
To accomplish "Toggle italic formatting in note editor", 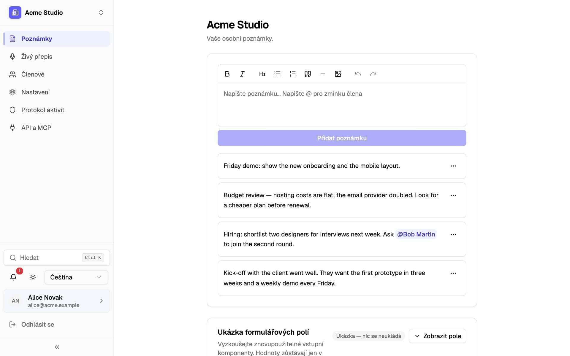I will (x=242, y=74).
